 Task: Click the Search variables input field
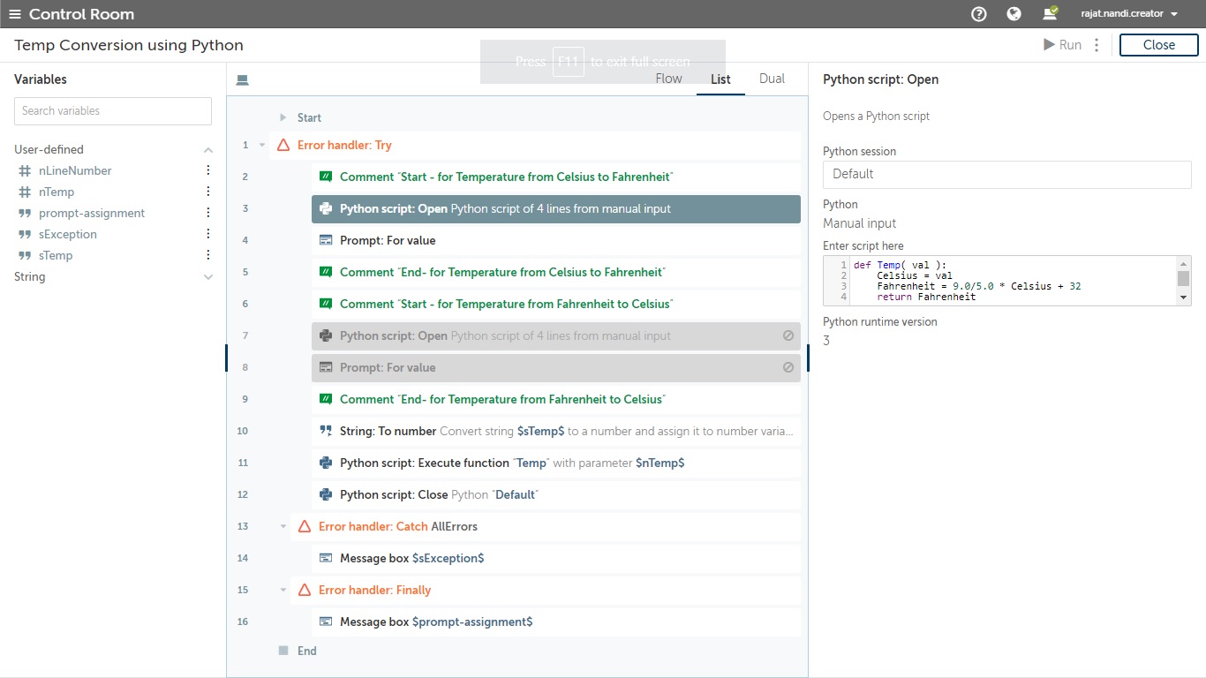pos(113,111)
